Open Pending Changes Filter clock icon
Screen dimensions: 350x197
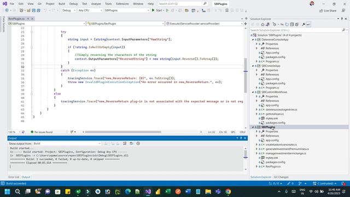pos(275,25)
